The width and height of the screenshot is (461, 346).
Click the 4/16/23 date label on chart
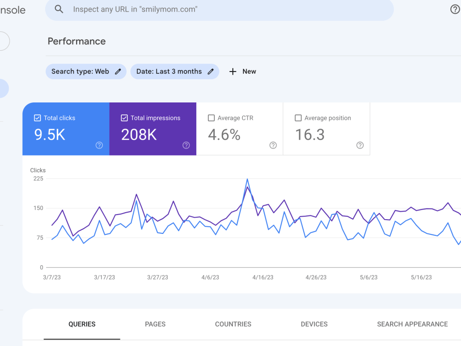coord(263,277)
